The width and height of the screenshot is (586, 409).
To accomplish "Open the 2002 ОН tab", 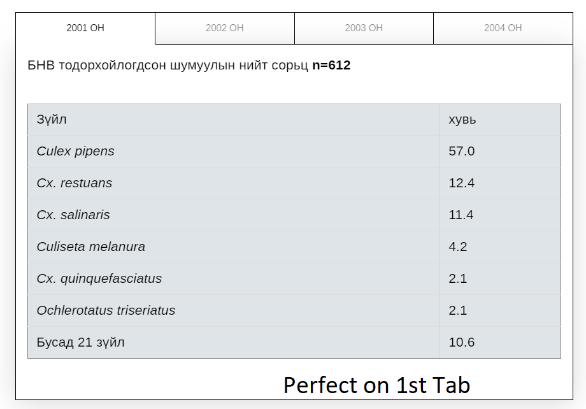I will point(224,28).
